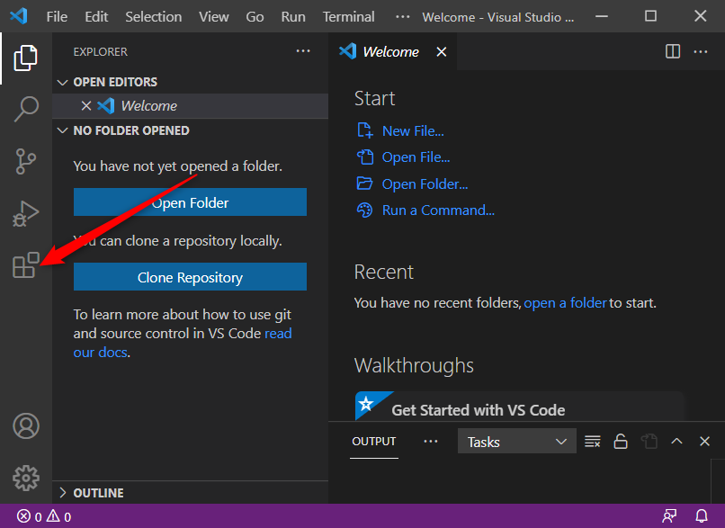Open the Explorer view in the activity bar
Viewport: 725px width, 528px height.
26,58
